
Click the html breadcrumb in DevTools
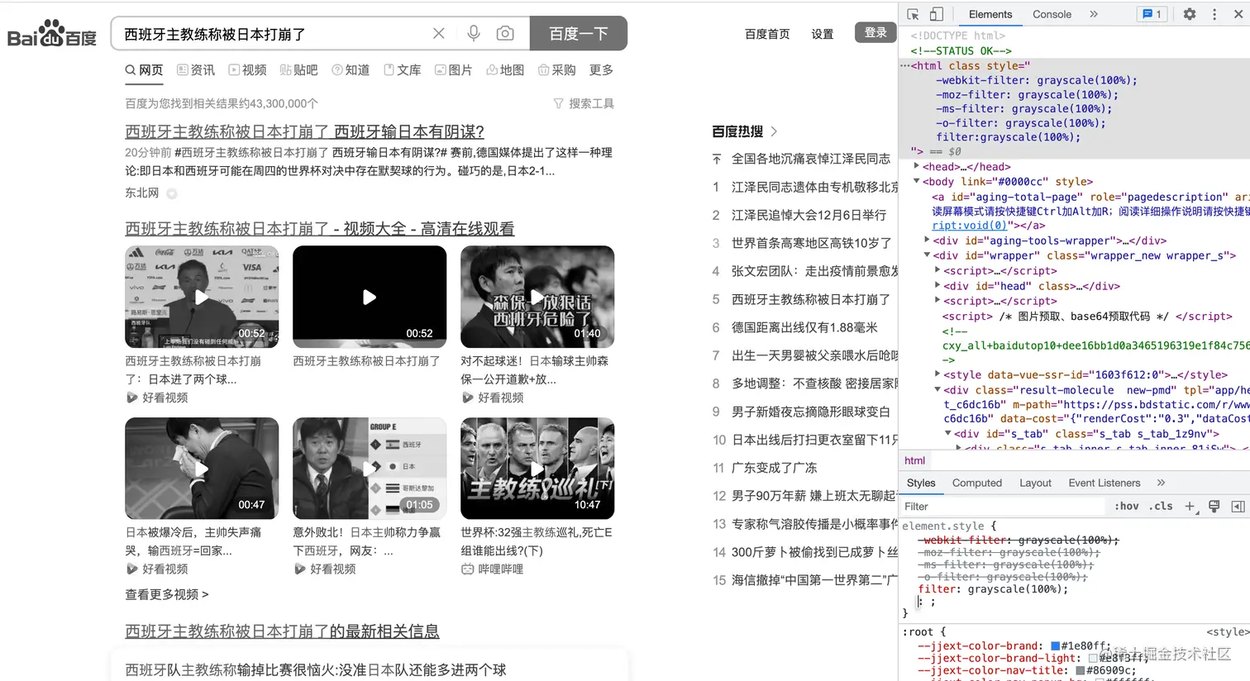click(x=914, y=460)
